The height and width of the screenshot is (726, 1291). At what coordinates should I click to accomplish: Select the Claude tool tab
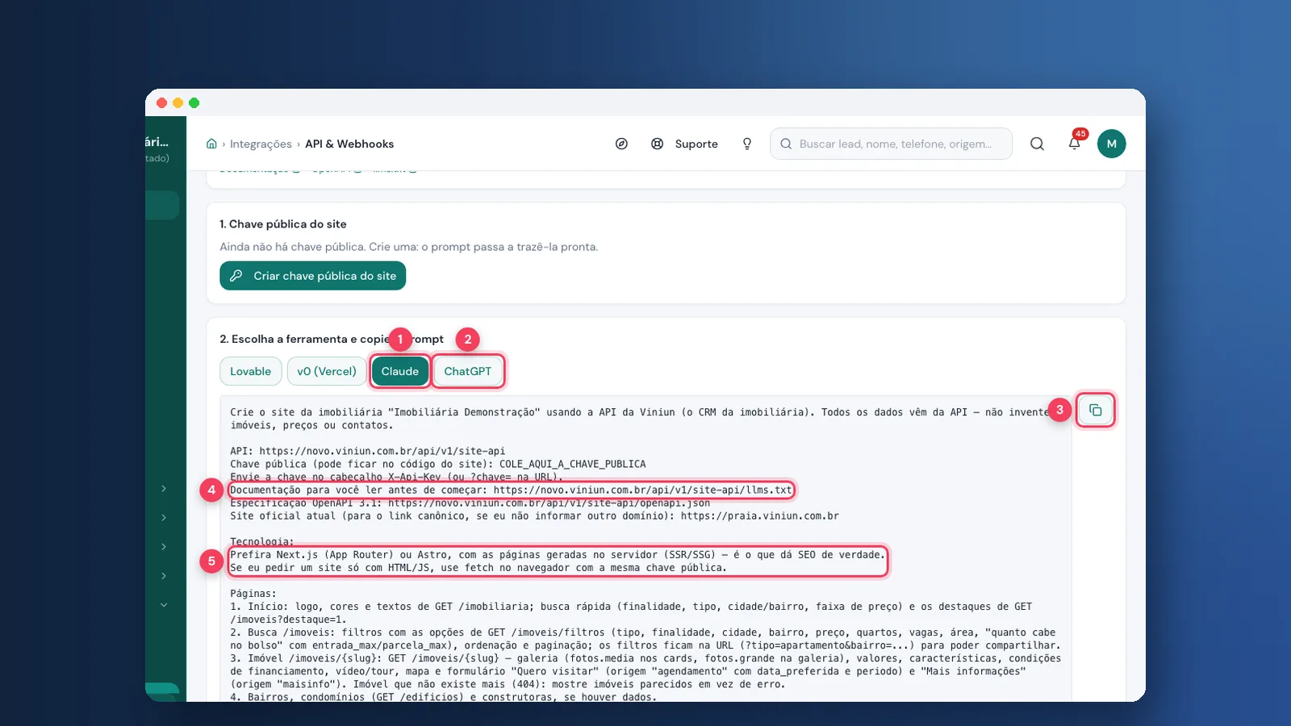400,371
